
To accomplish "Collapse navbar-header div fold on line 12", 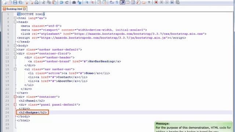I will point(15,57).
